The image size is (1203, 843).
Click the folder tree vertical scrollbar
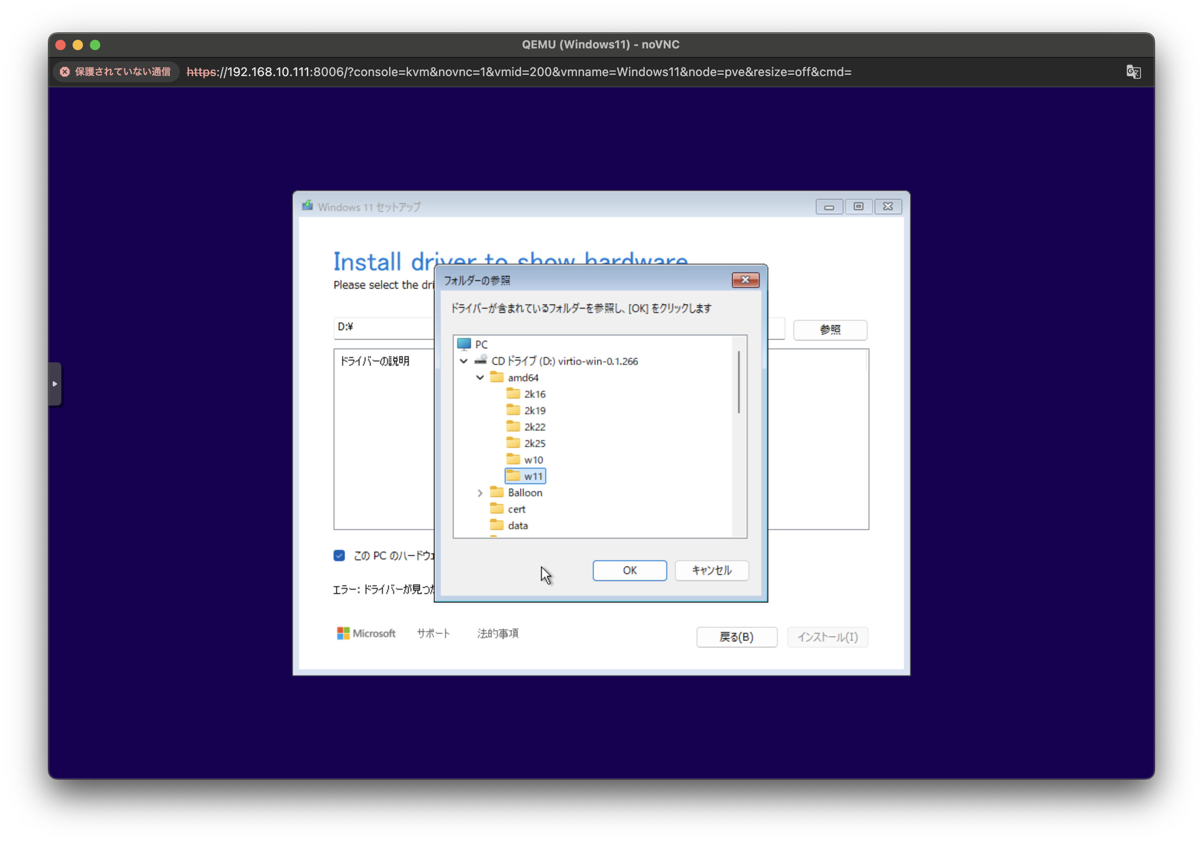739,382
